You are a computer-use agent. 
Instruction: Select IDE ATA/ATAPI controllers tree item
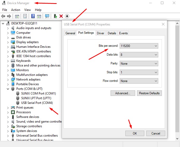point(34,51)
